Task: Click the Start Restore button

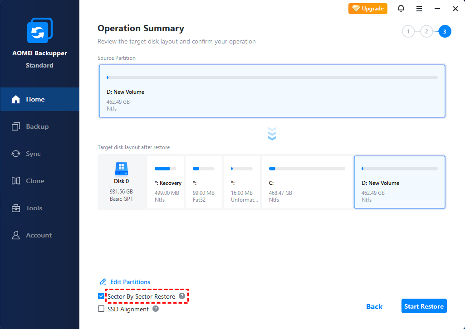Action: pos(424,306)
